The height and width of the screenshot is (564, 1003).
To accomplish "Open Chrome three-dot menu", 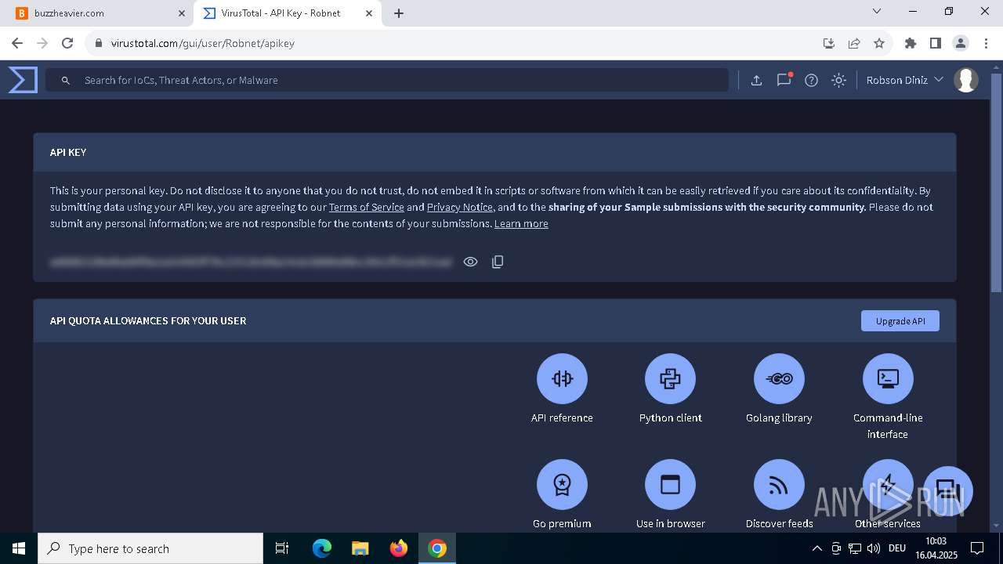I will (986, 43).
